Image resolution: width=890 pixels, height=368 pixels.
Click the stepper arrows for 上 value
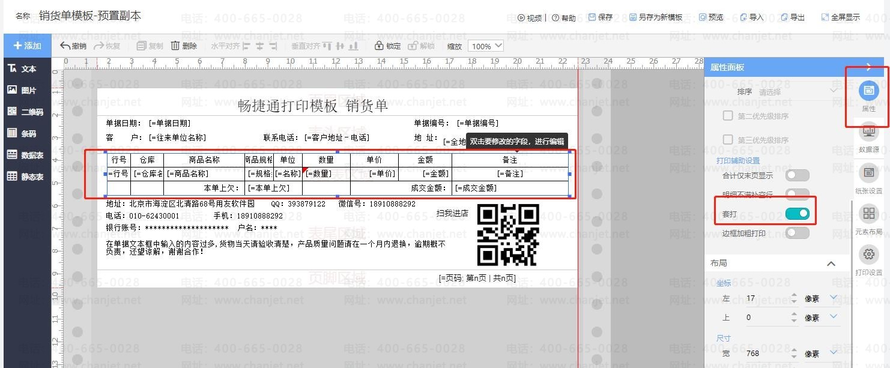click(x=794, y=318)
